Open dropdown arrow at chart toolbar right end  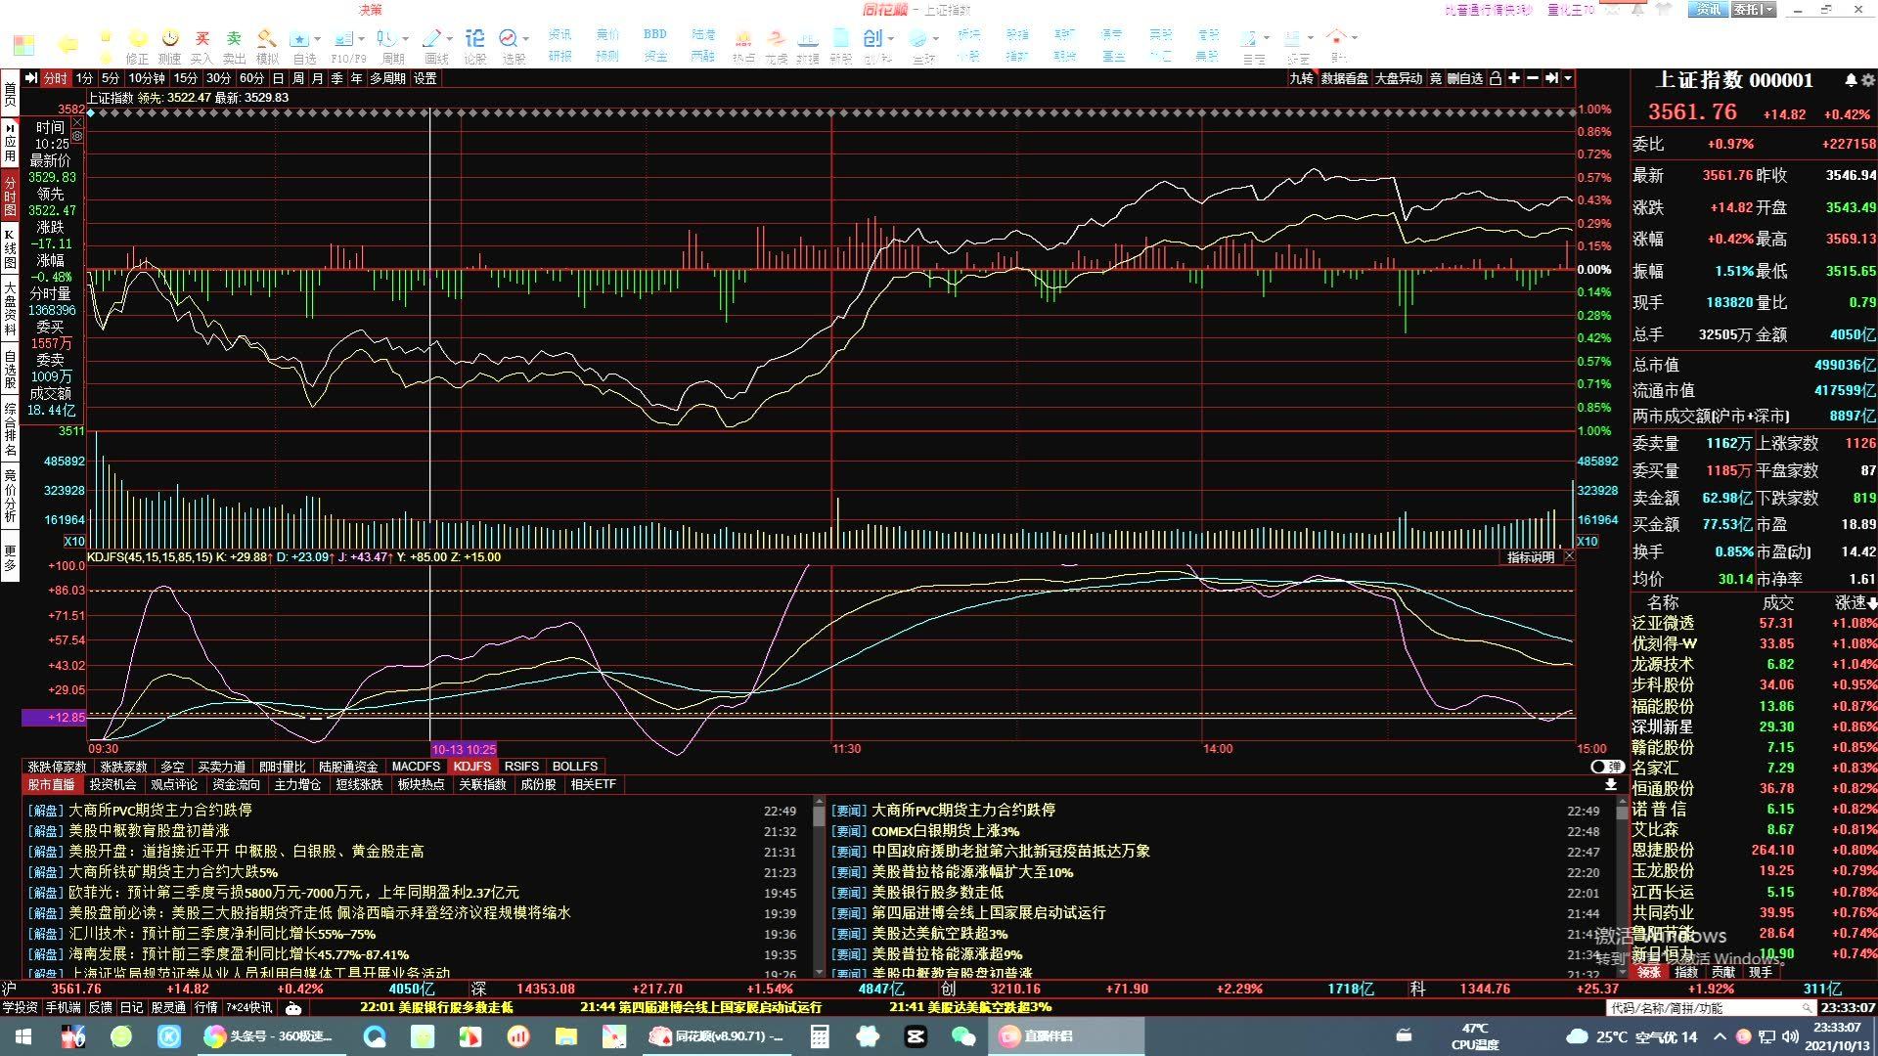pyautogui.click(x=1568, y=78)
